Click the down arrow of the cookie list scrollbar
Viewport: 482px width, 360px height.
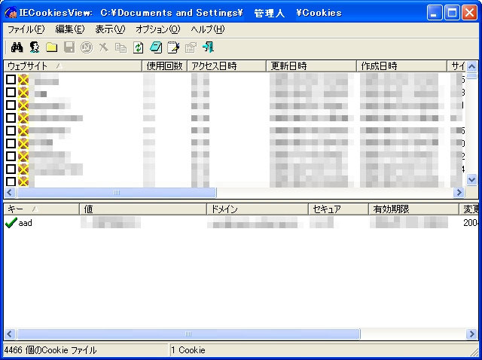point(471,180)
